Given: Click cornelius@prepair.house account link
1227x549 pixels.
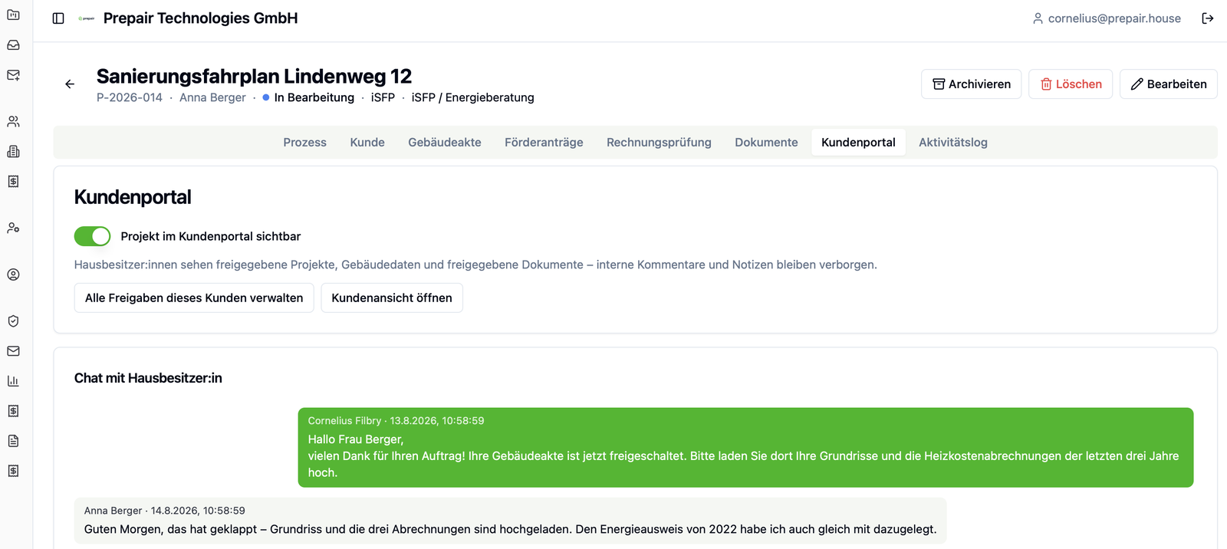Looking at the screenshot, I should (x=1114, y=18).
